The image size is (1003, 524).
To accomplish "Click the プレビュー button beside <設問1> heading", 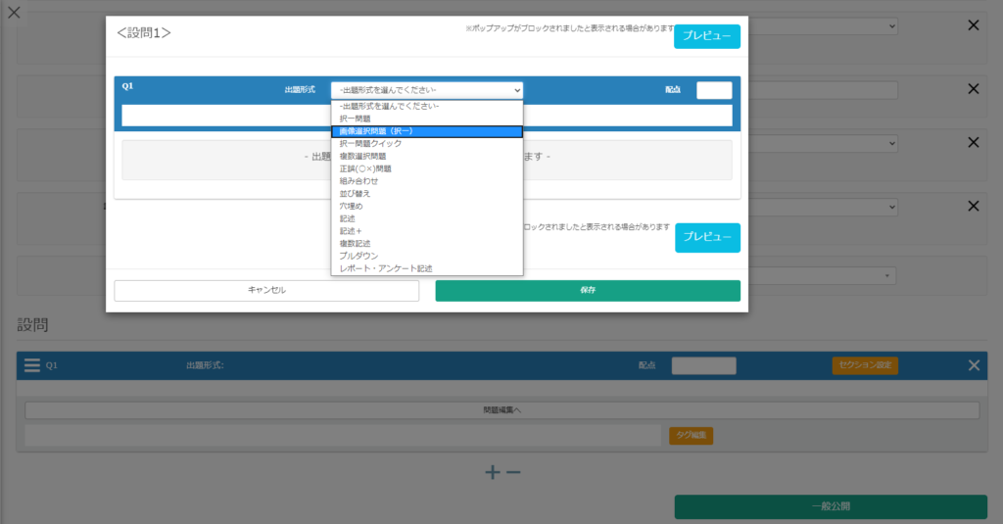I will (x=707, y=36).
